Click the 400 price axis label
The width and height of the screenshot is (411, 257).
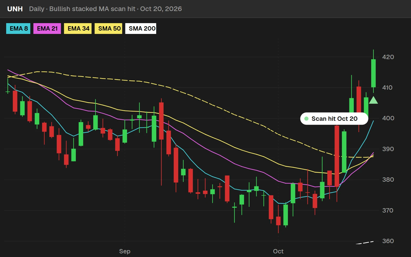point(388,118)
